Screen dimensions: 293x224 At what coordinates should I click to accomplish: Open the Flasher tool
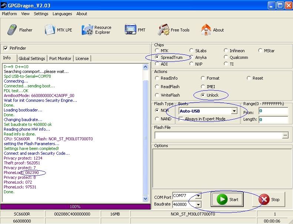20,30
